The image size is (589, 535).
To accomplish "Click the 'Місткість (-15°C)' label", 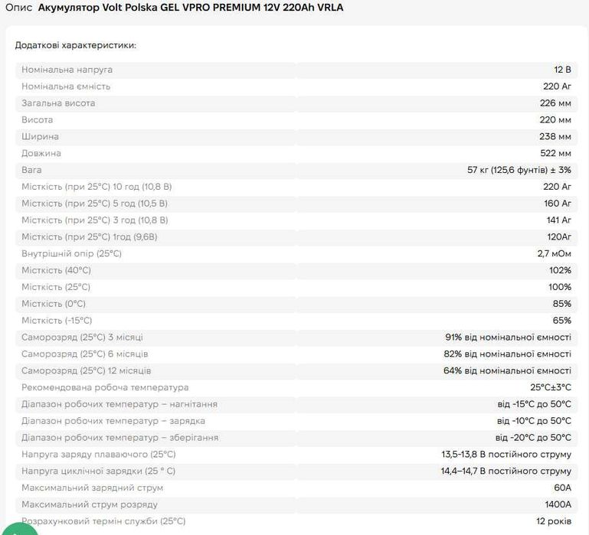I will coord(57,321).
